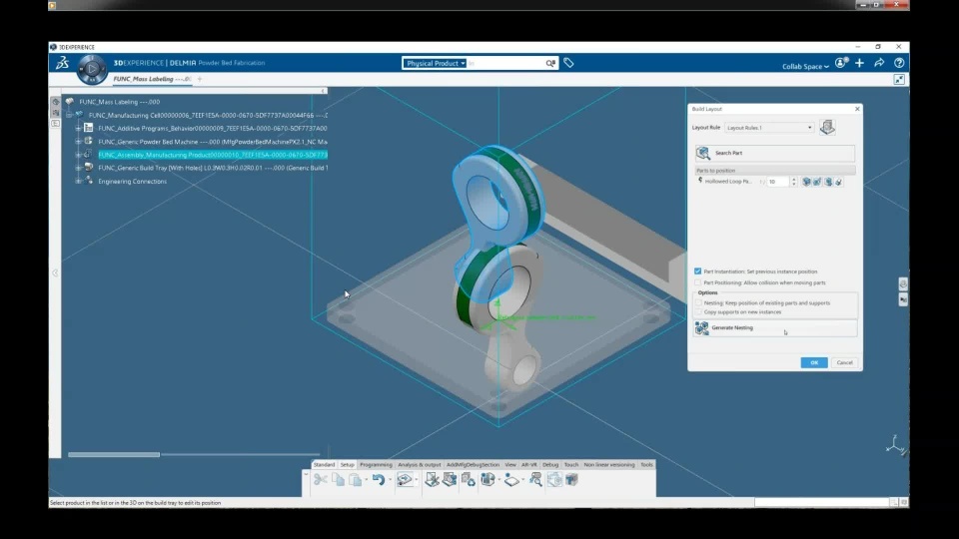The image size is (959, 539).
Task: Click the Paste icon in toolbar
Action: 356,480
